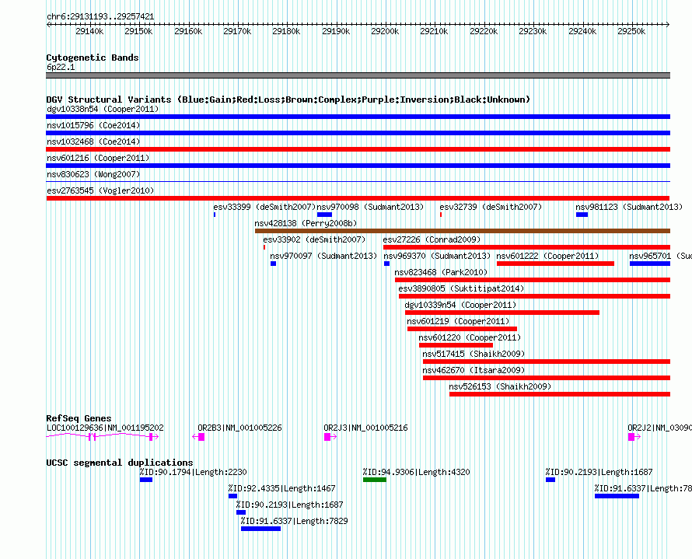The width and height of the screenshot is (692, 559).
Task: Open dgv10339n54 (Cooper2011) variant label
Action: click(460, 305)
